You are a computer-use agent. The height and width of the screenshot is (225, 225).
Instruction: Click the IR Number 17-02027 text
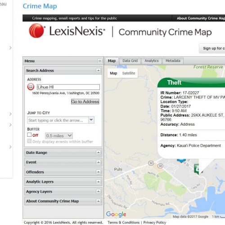[x=180, y=93]
